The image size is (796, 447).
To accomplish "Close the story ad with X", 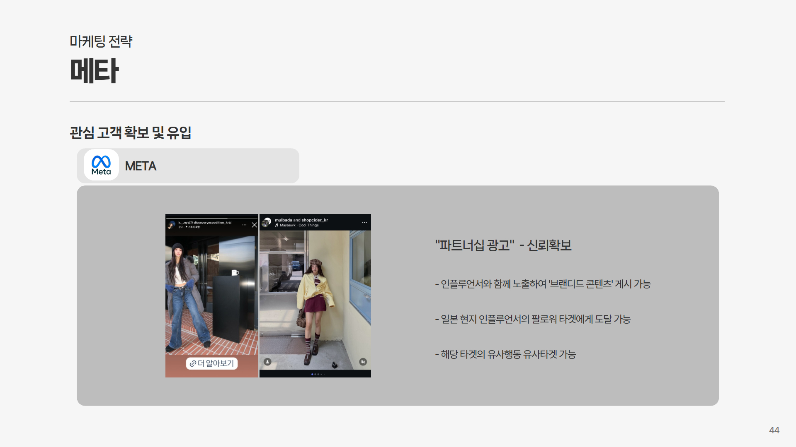I will 254,225.
